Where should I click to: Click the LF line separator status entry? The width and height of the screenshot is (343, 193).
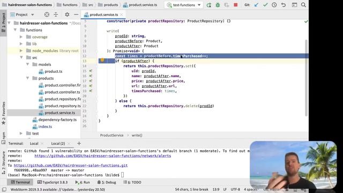click(225, 189)
